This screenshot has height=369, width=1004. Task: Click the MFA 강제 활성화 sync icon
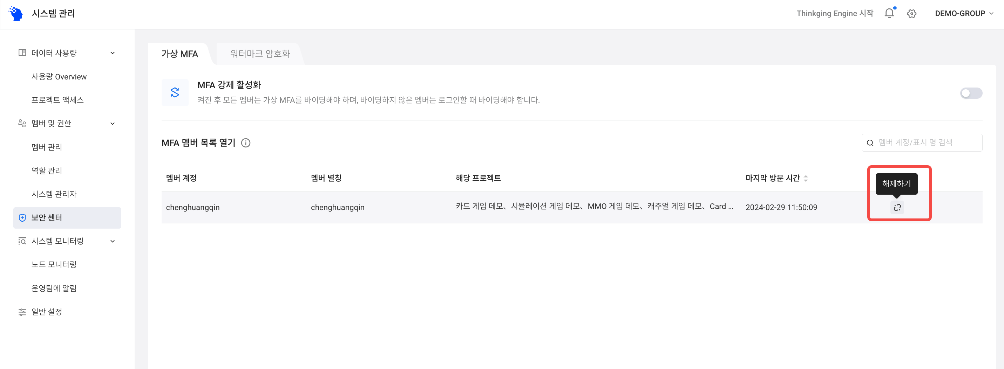[175, 93]
